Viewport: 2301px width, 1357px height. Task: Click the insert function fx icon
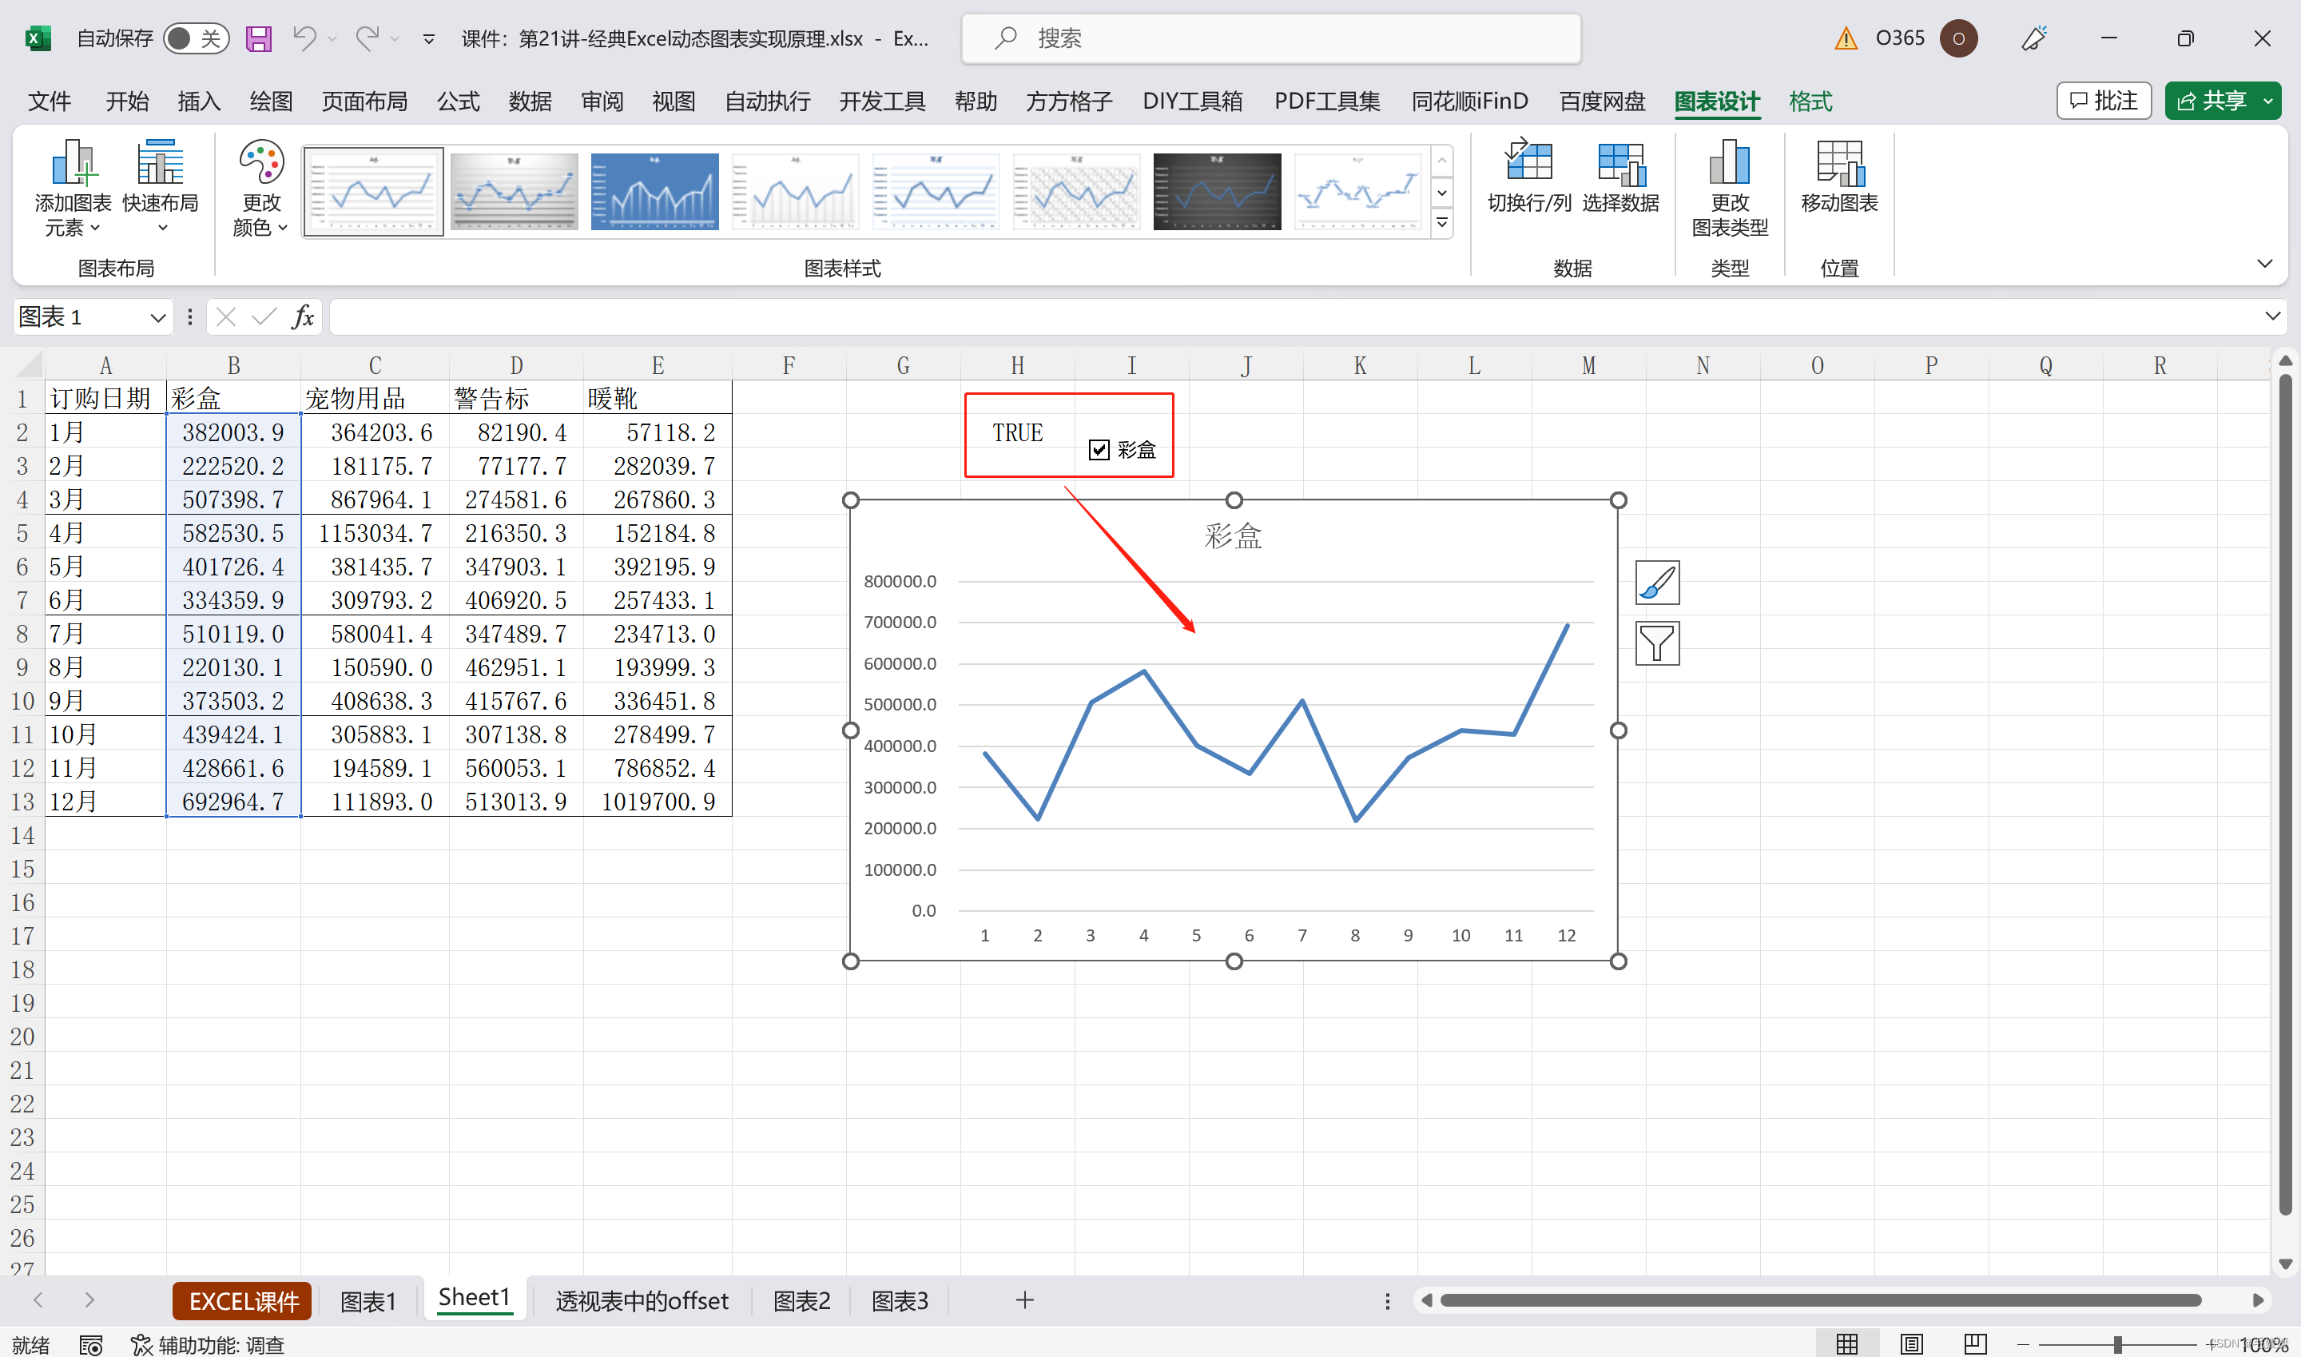click(303, 317)
